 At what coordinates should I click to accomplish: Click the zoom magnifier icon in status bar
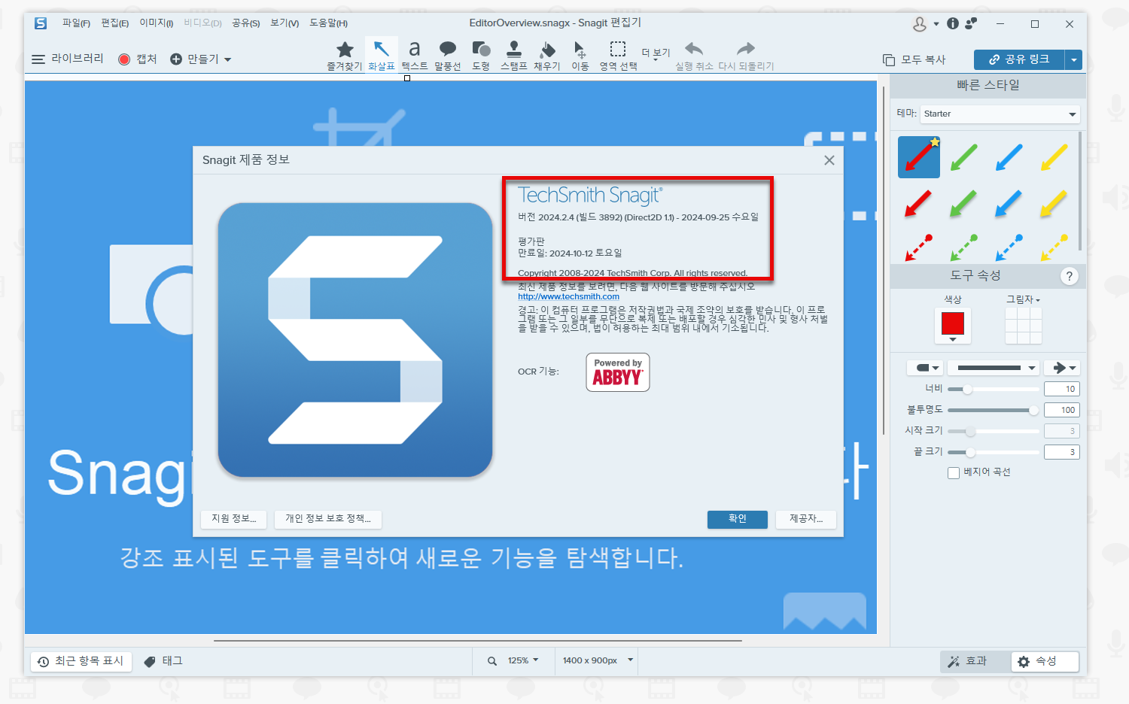(492, 661)
